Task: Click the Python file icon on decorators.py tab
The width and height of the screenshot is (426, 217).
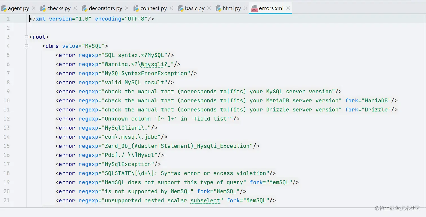Action: tap(85, 8)
